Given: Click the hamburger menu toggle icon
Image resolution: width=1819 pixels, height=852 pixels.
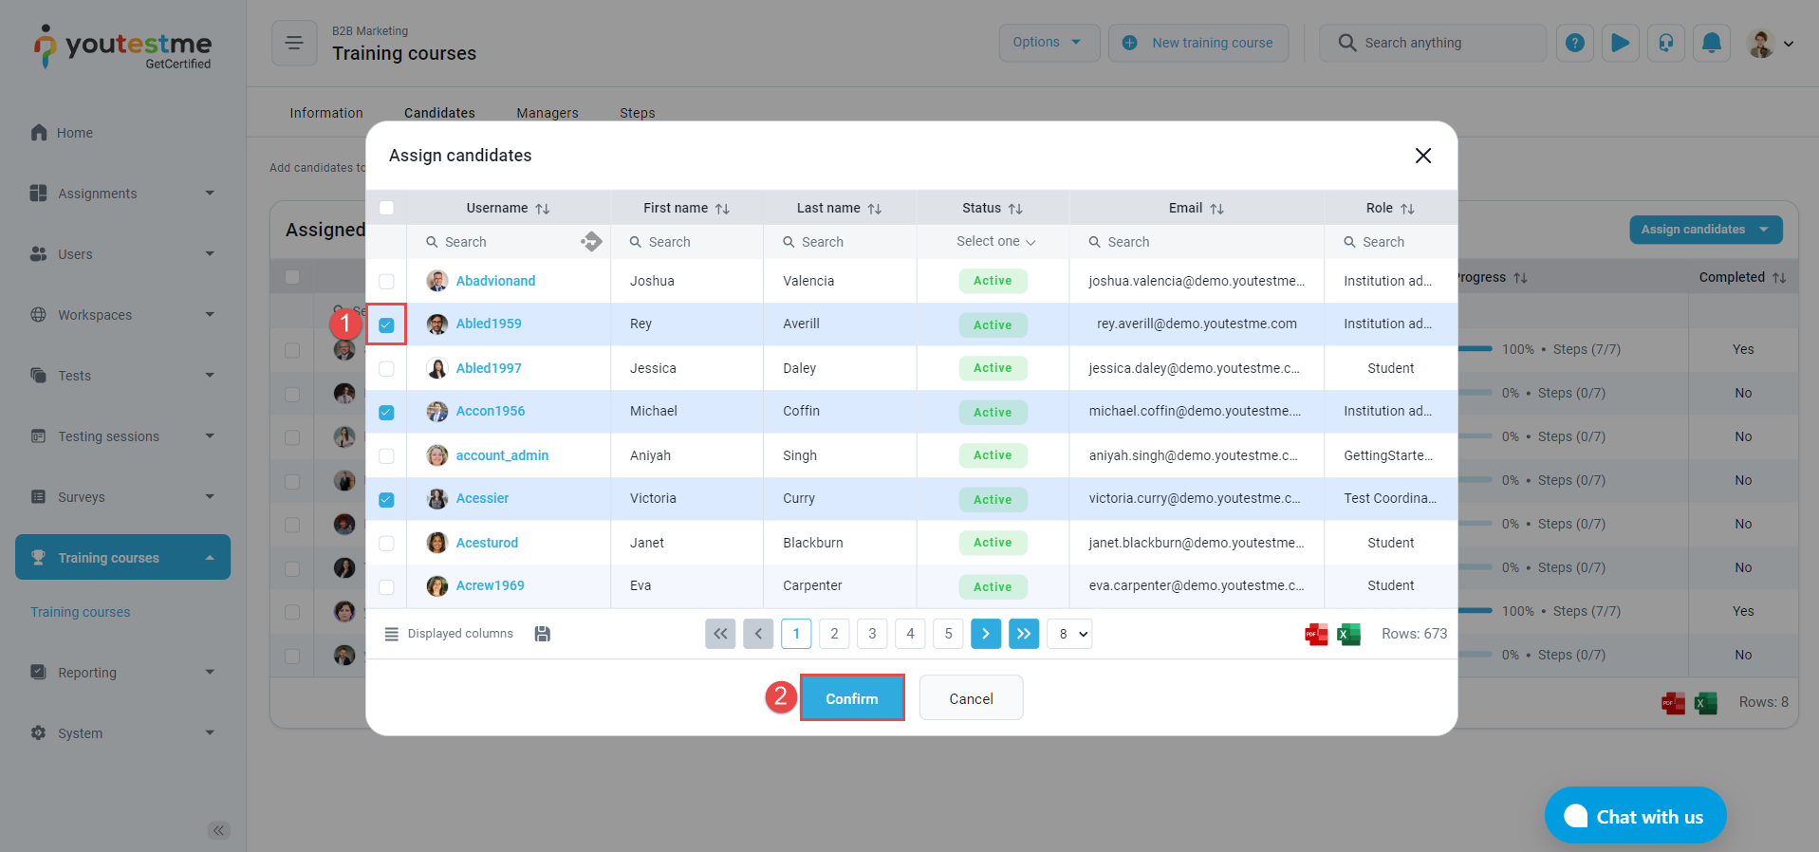Looking at the screenshot, I should (x=294, y=43).
